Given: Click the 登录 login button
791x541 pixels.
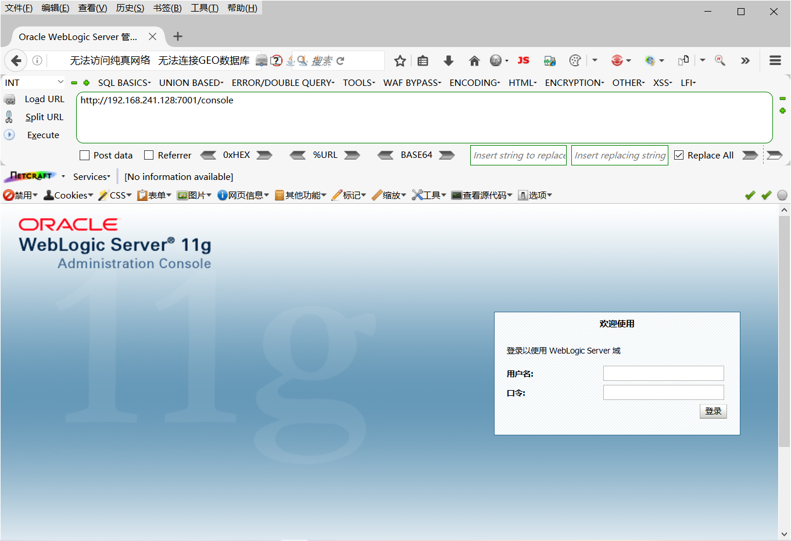Looking at the screenshot, I should pyautogui.click(x=713, y=411).
